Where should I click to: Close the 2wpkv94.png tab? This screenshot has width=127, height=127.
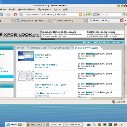49,21
